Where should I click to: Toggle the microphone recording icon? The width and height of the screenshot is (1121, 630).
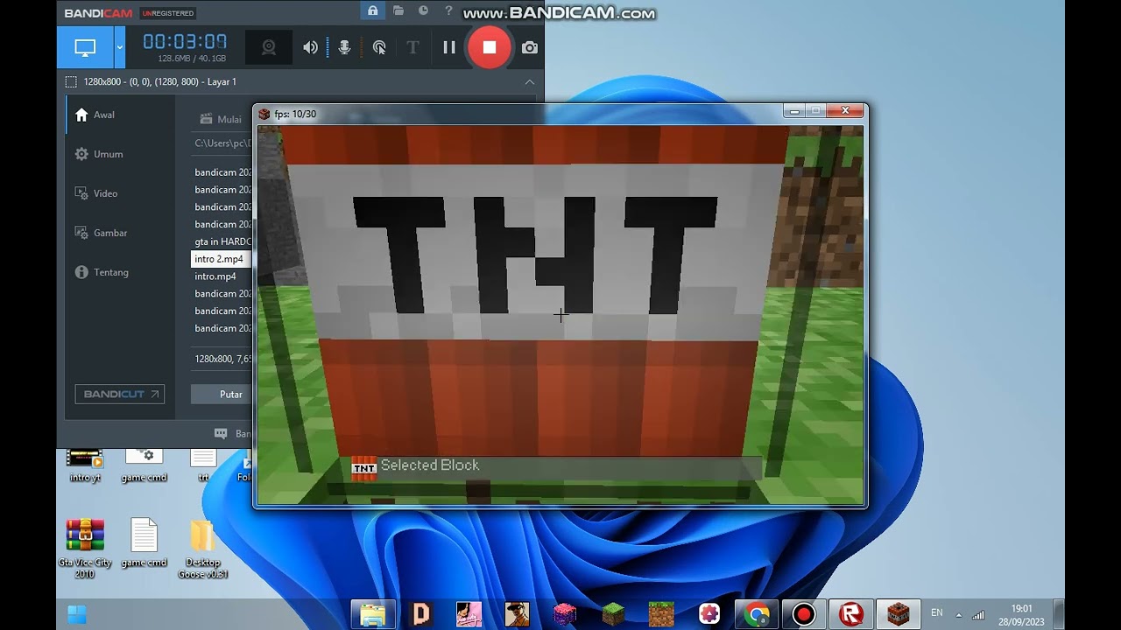[344, 47]
